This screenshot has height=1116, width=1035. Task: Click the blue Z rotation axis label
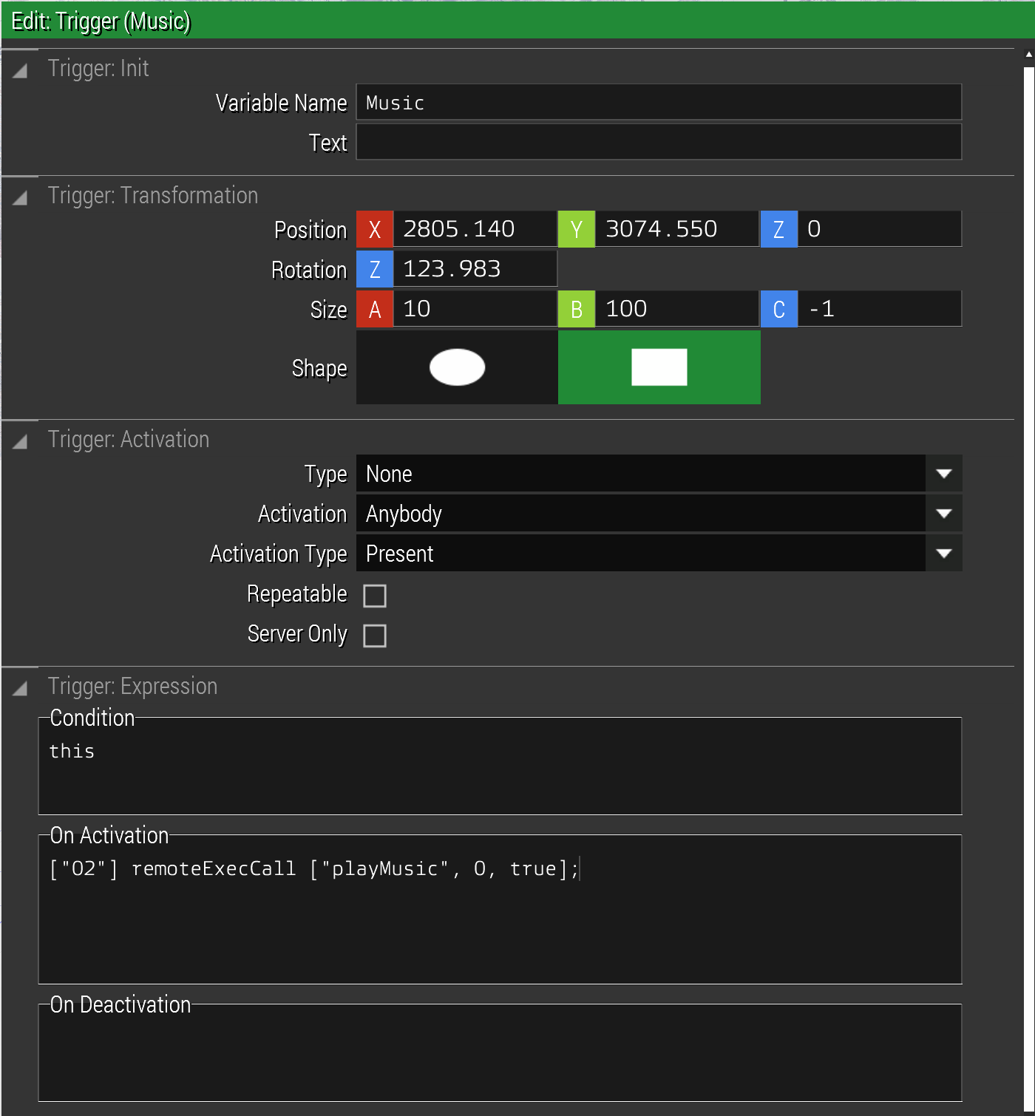click(375, 269)
